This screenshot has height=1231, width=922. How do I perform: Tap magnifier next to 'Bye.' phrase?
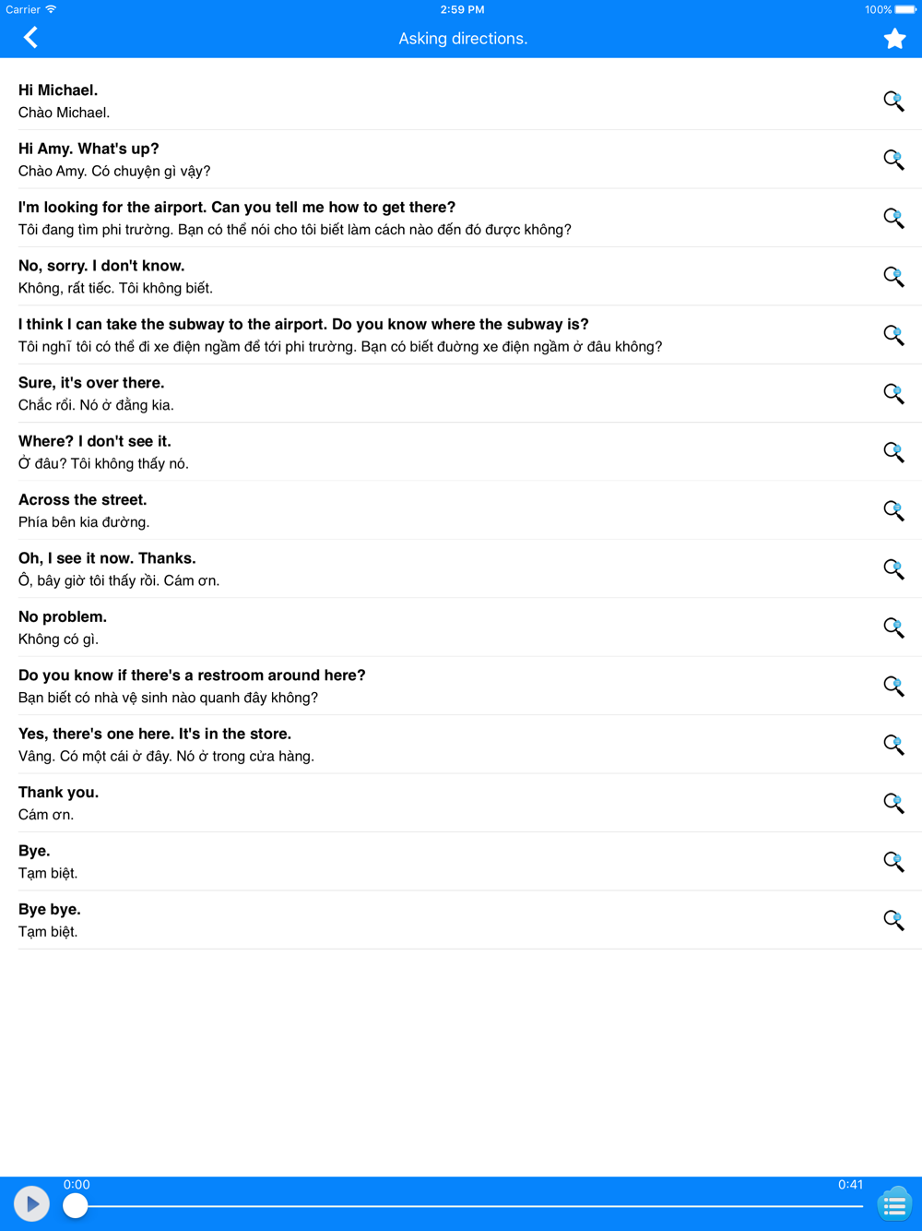(893, 861)
